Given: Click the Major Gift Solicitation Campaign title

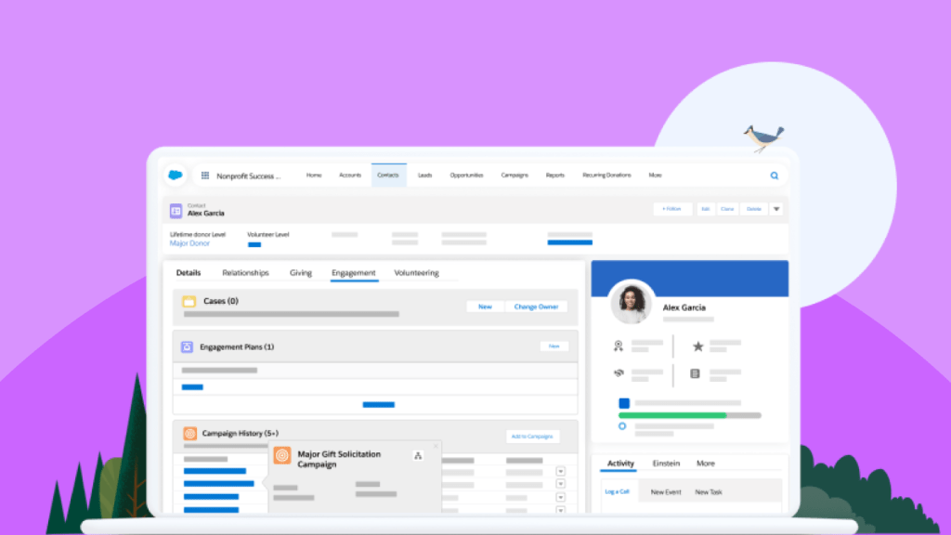Looking at the screenshot, I should [x=339, y=459].
